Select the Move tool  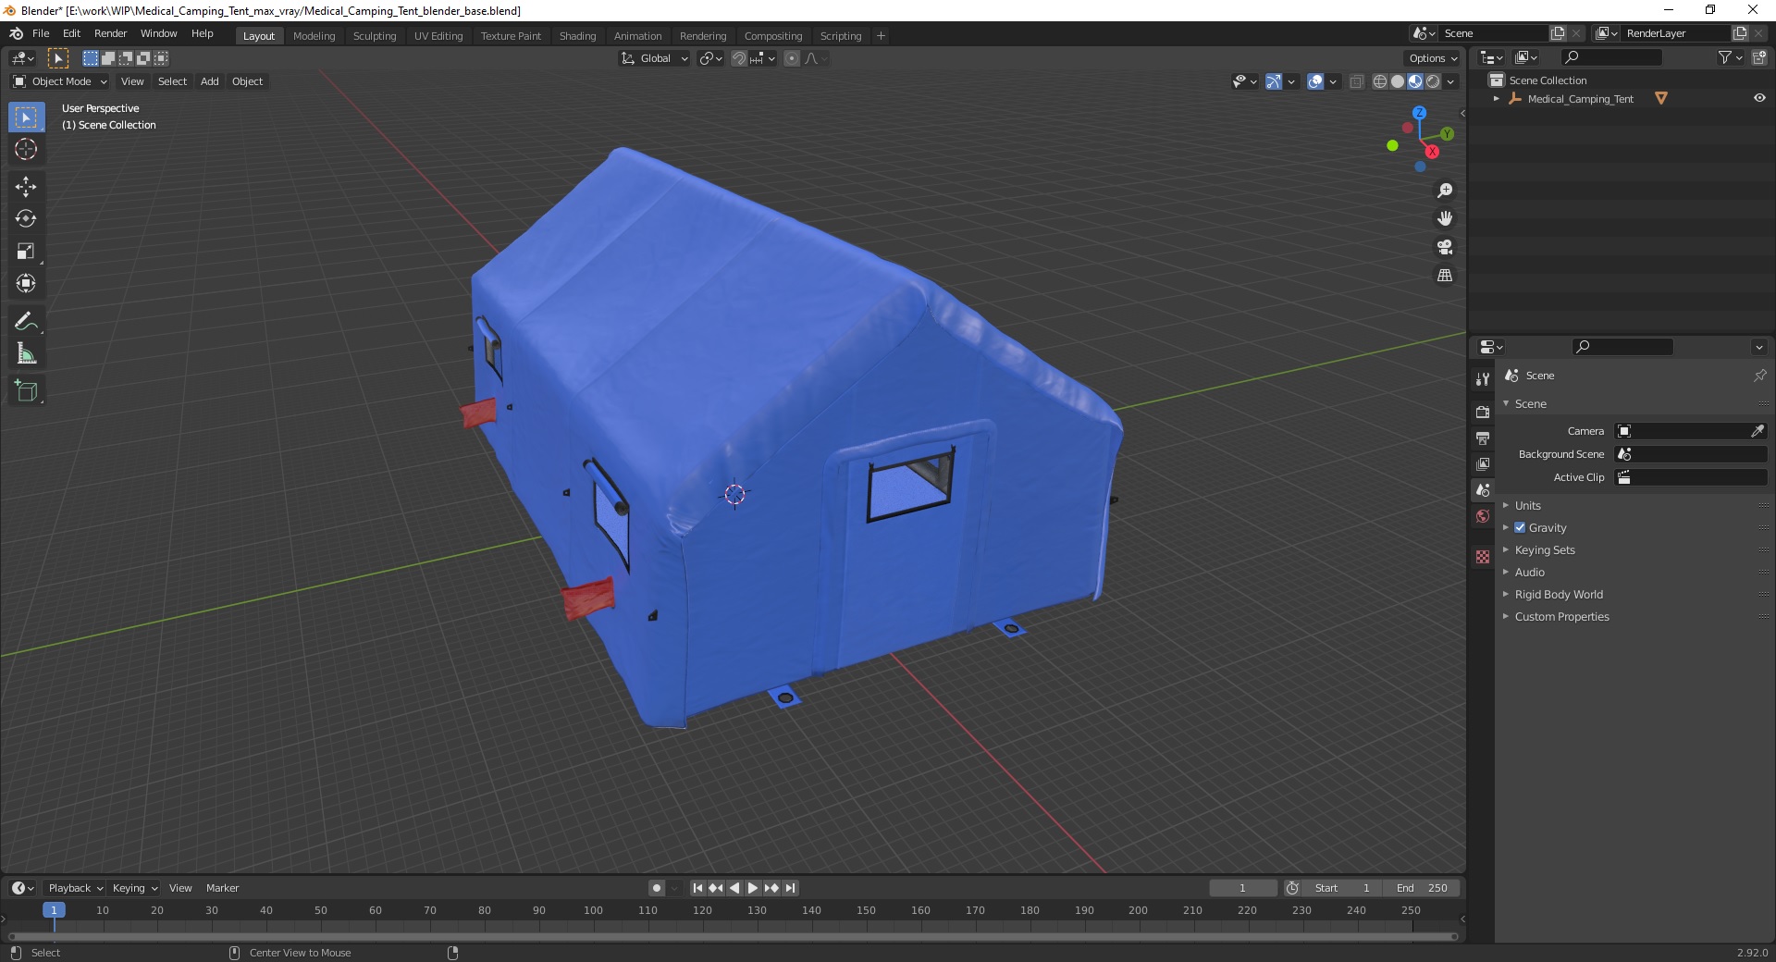26,187
